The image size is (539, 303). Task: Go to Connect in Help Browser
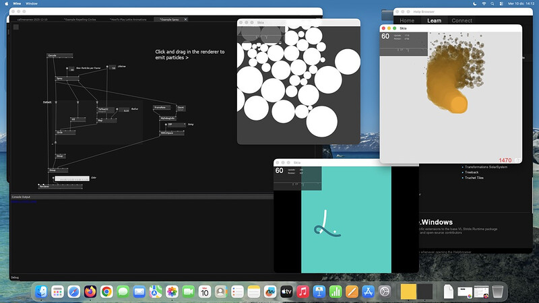click(x=462, y=21)
